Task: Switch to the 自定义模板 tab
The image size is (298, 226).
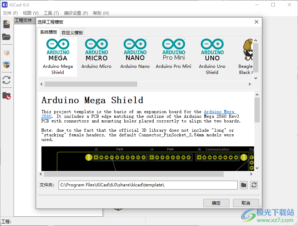Action: click(72, 33)
